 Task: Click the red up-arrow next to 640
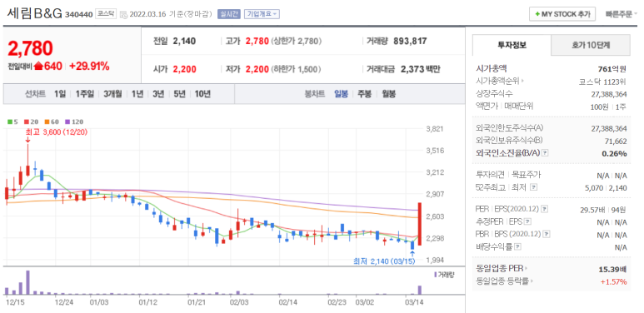pos(38,66)
